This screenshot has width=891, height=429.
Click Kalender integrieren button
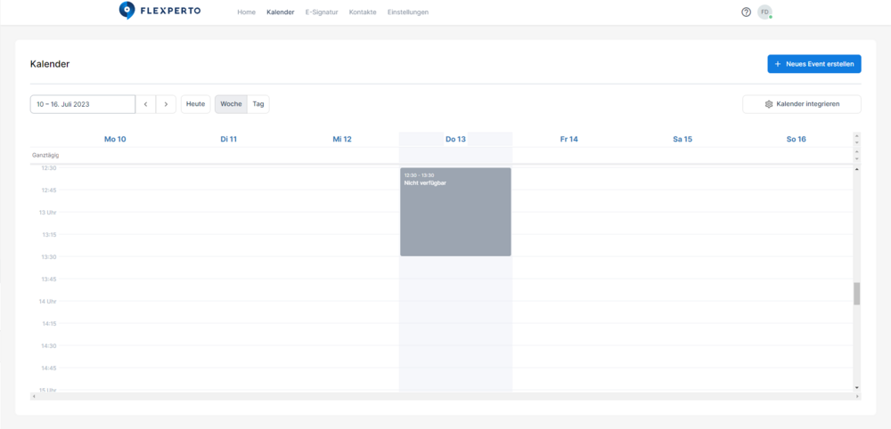802,104
